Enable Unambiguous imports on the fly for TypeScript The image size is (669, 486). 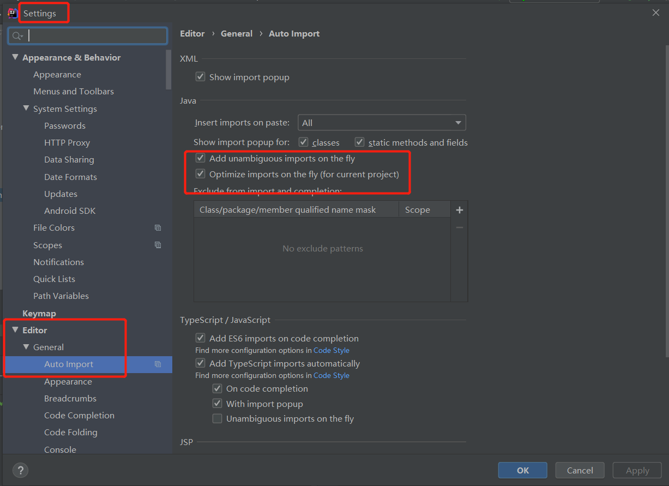tap(218, 419)
